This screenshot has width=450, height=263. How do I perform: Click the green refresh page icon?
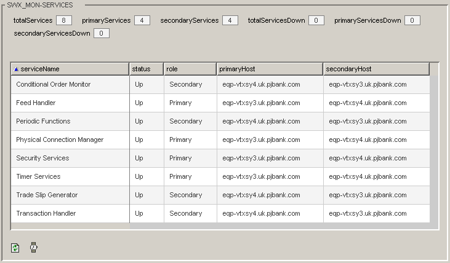coord(15,248)
